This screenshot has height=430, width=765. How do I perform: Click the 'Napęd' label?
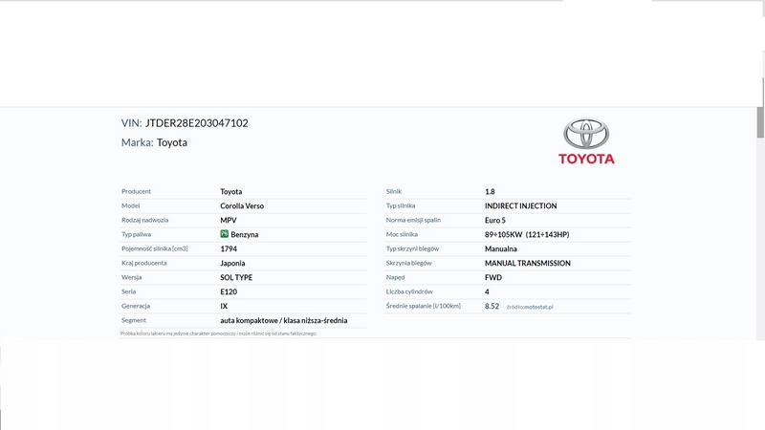395,277
